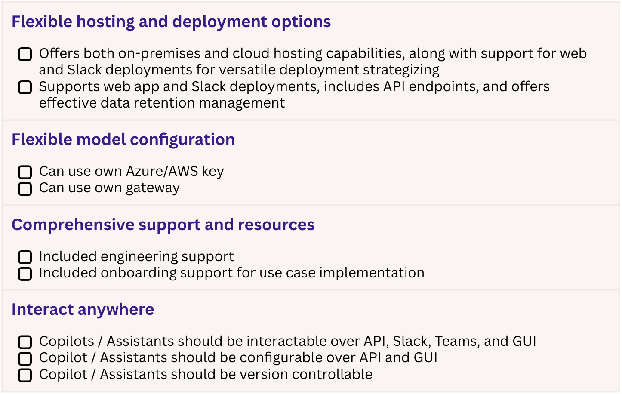The image size is (622, 394).
Task: Check 'Can use own Azure/AWS key' box
Action: pyautogui.click(x=25, y=172)
